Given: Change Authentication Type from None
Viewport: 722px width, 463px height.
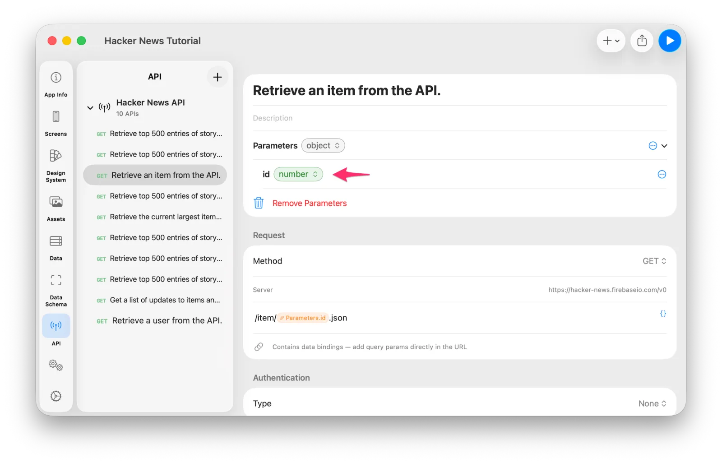Looking at the screenshot, I should tap(653, 403).
